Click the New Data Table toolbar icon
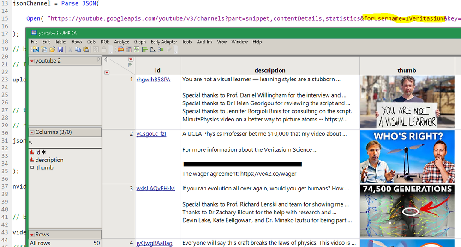Viewport: 461px width, 247px height. [36, 50]
